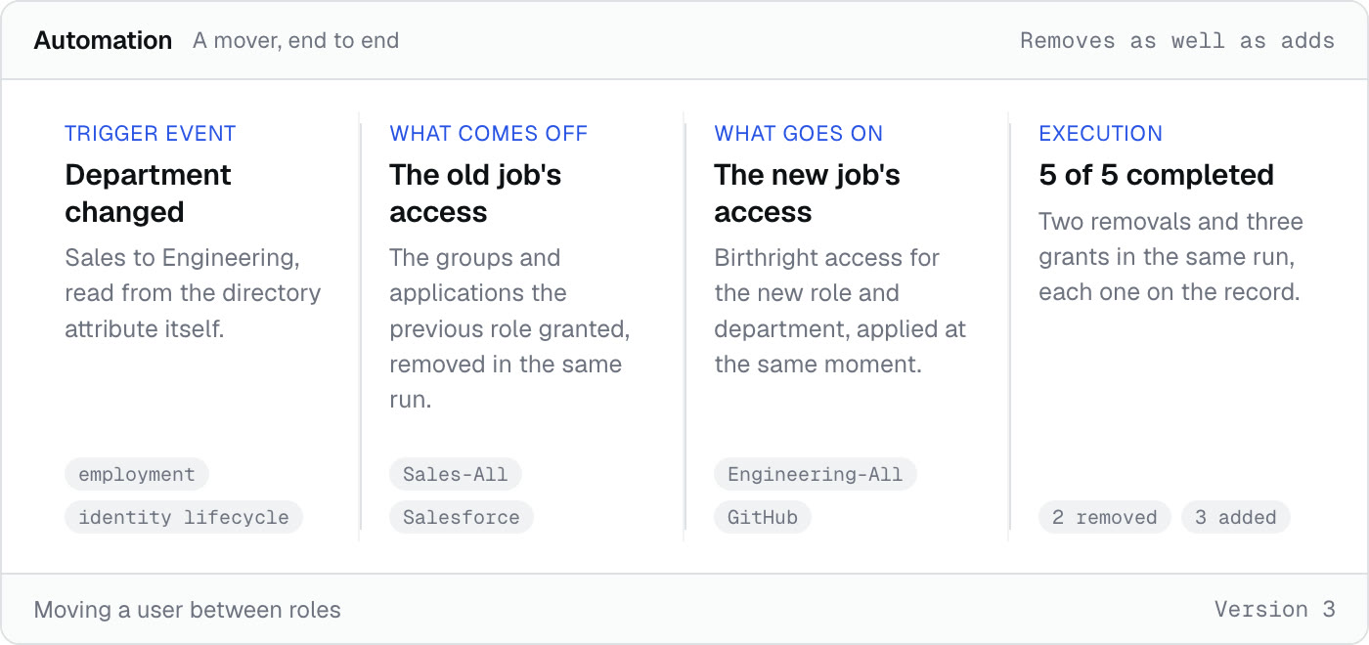Select The new job's access heading

pos(807,193)
